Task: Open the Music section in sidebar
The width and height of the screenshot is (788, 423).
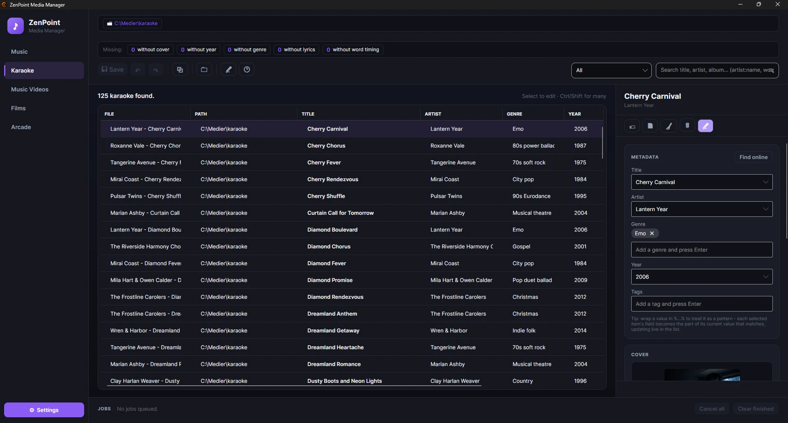Action: [x=44, y=52]
